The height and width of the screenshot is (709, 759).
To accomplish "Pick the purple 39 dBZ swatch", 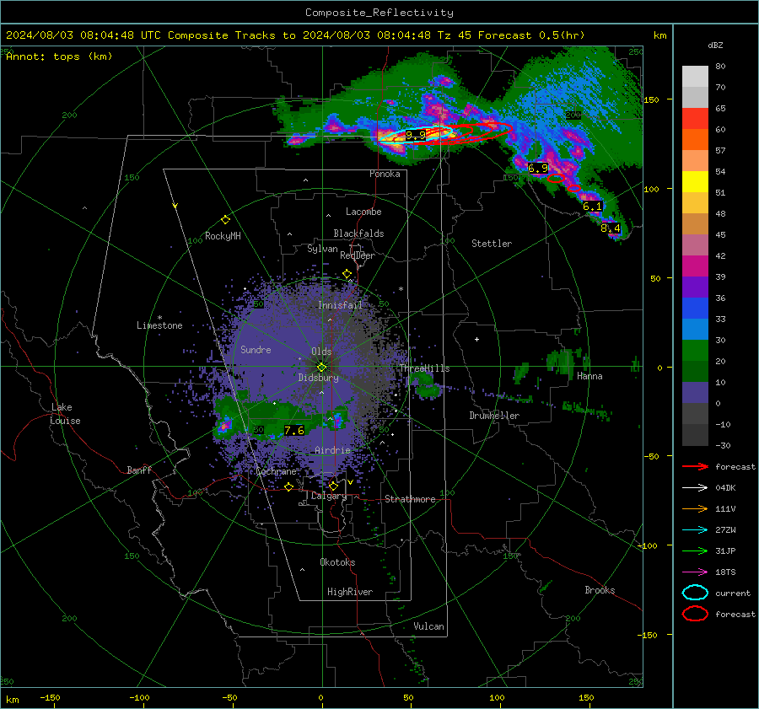I will click(x=695, y=287).
